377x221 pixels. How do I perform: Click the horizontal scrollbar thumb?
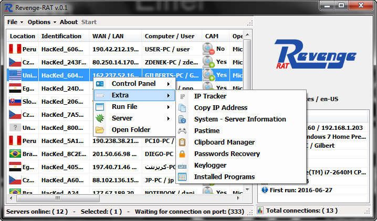point(58,198)
